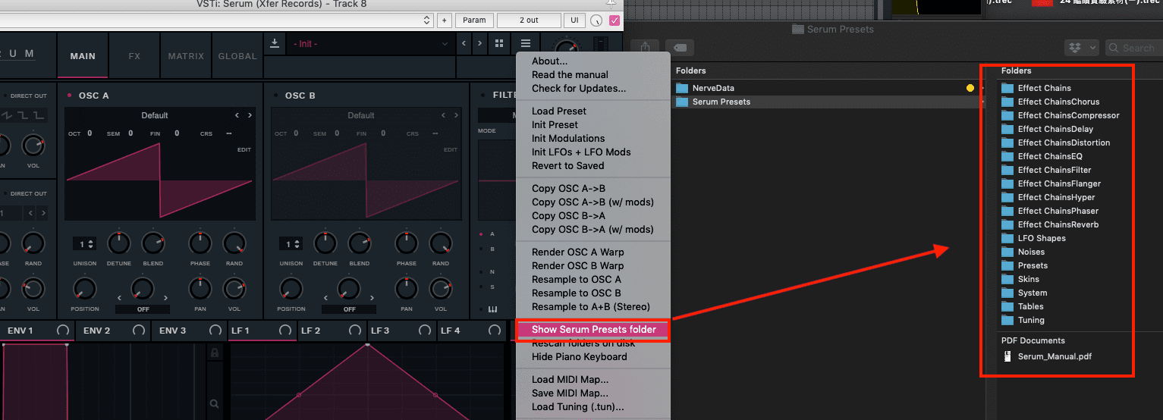Screen dimensions: 1163x420
Task: Click the OSC A warp right arrow
Action: click(165, 298)
